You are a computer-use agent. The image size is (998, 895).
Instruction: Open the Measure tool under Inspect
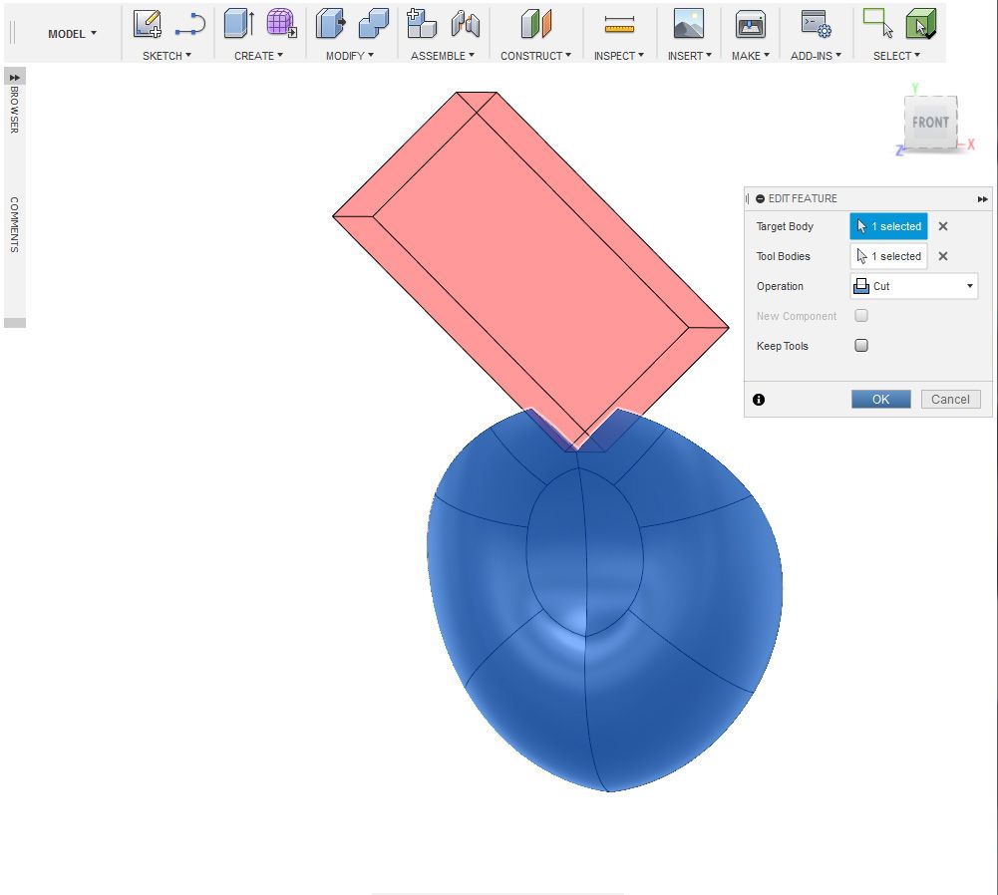click(x=619, y=23)
